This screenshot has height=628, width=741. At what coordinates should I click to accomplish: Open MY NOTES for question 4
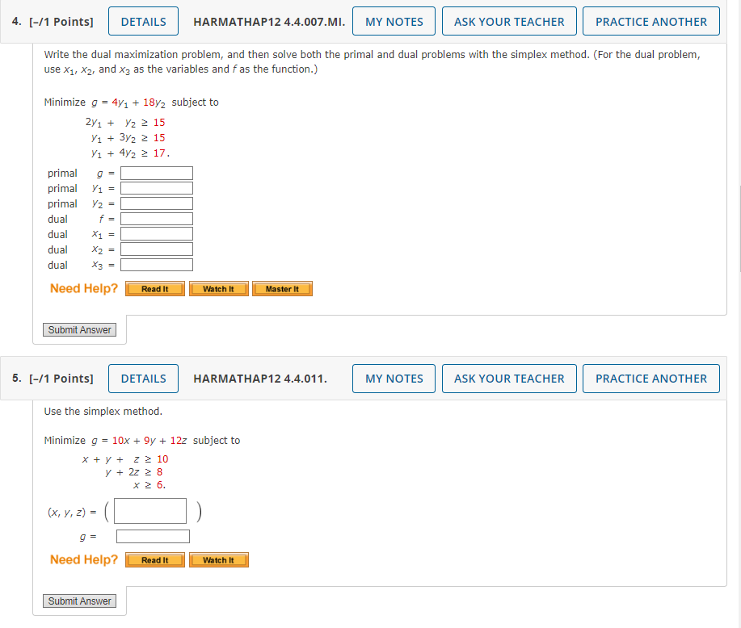point(394,21)
